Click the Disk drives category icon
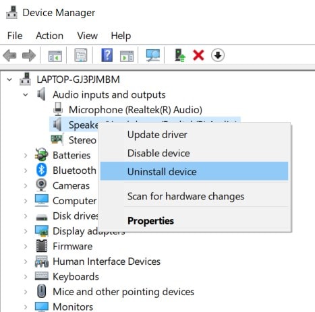Image resolution: width=315 pixels, height=312 pixels. click(x=42, y=217)
